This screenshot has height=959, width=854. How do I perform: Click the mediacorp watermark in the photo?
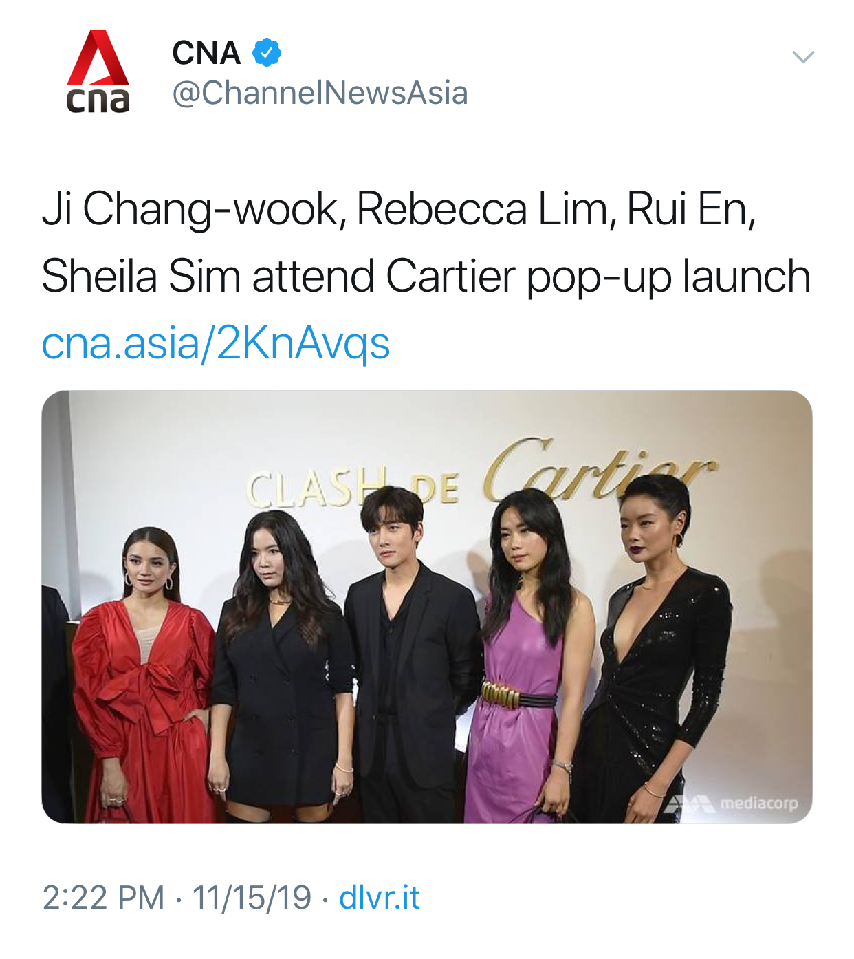tap(732, 803)
